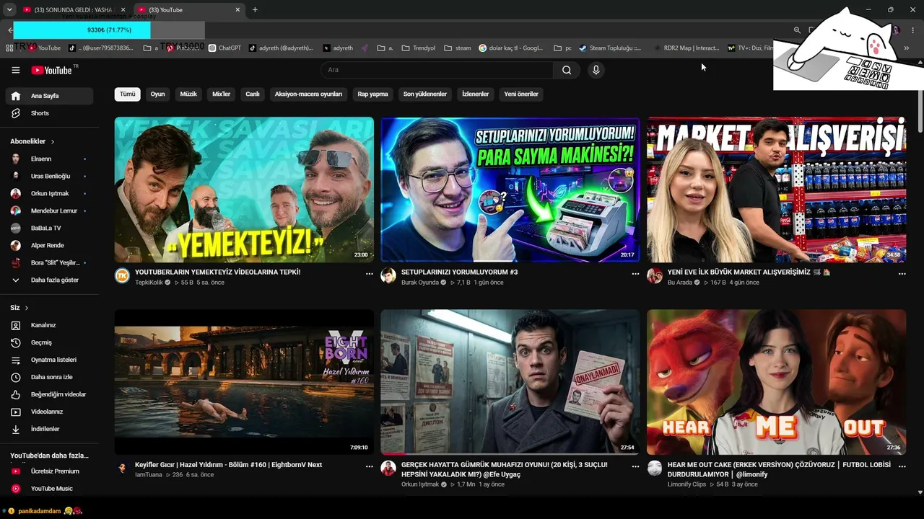Play the ONAYLANMADI customs game thumbnail
The width and height of the screenshot is (924, 519).
[510, 382]
